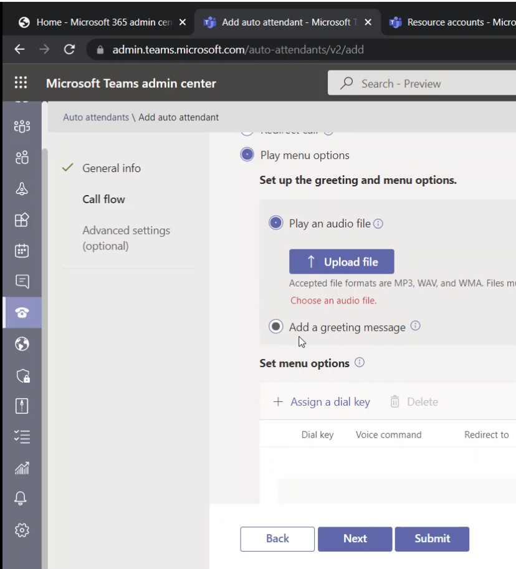Click the Meetings calendar icon in sidebar

coord(22,251)
